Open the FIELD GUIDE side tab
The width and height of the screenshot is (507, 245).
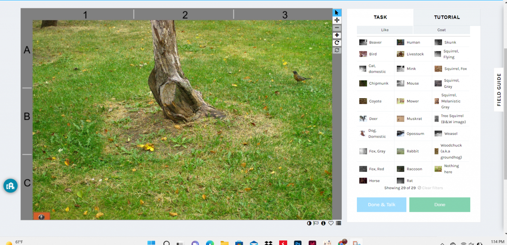[x=499, y=90]
